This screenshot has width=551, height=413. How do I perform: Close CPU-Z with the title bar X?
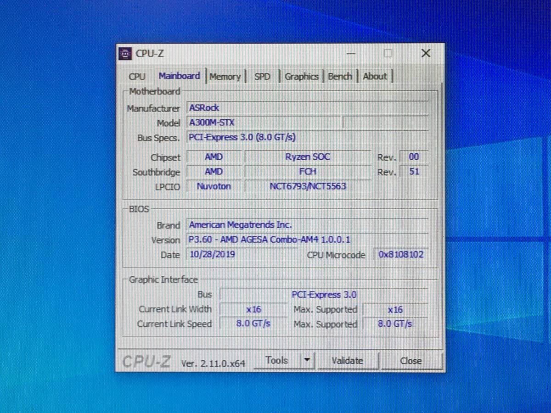coord(426,53)
